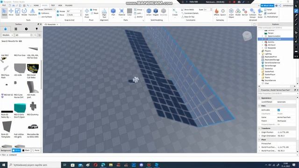The height and width of the screenshot is (168, 299).
Task: Set Toolbox background to Black
Action: pos(26,150)
